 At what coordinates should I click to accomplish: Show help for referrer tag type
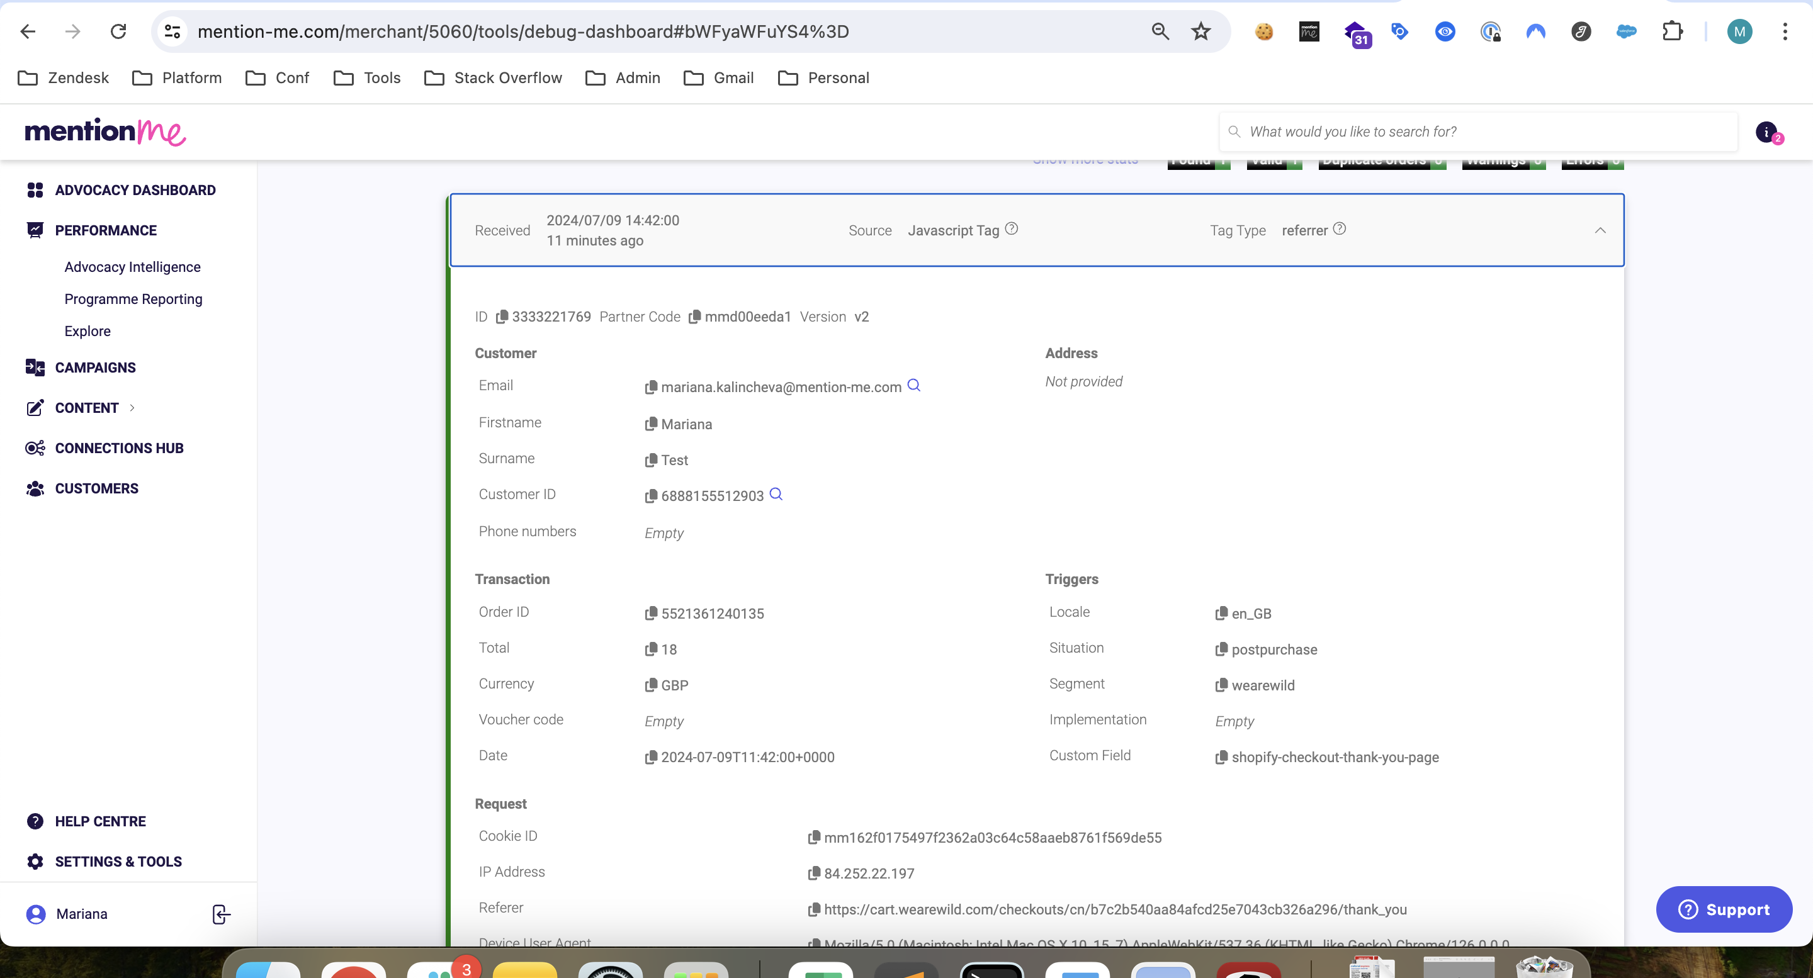click(x=1340, y=228)
